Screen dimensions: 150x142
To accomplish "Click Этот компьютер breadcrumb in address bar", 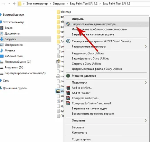I will coord(37,3).
